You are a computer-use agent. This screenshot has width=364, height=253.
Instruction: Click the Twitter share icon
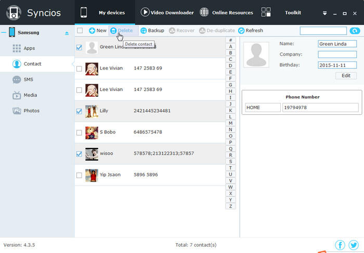(x=354, y=245)
